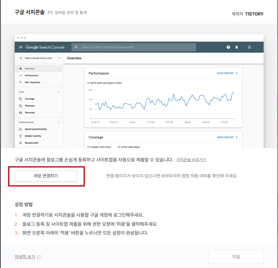Viewport: 278px width, 268px height.
Task: Collapse the Enhancements section chevron
Action: [58, 122]
